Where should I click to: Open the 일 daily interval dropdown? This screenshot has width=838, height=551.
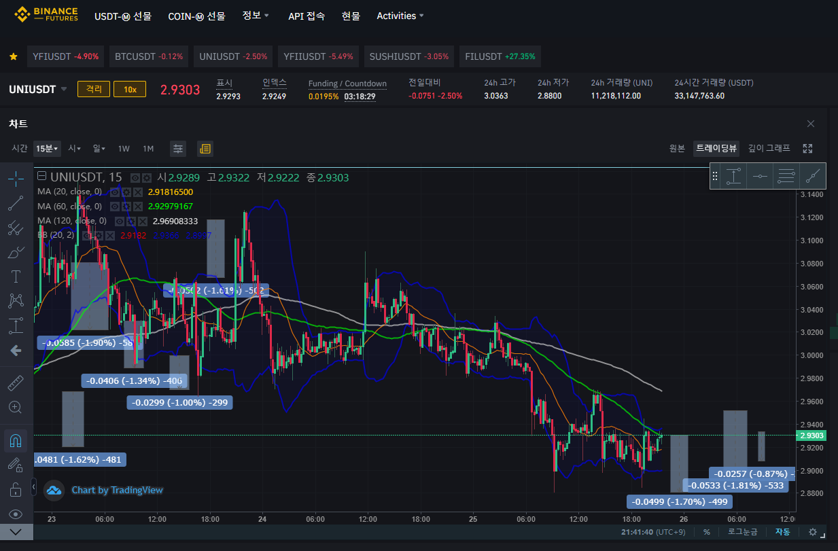pyautogui.click(x=99, y=148)
